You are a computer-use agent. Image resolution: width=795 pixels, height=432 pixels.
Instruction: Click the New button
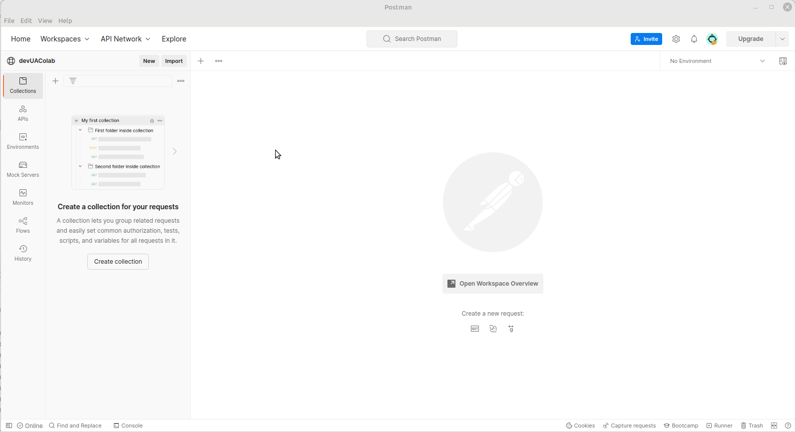pos(149,61)
